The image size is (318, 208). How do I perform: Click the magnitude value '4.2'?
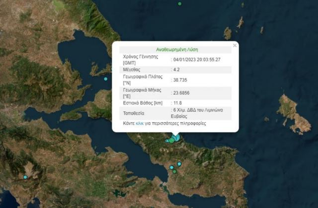coord(176,70)
